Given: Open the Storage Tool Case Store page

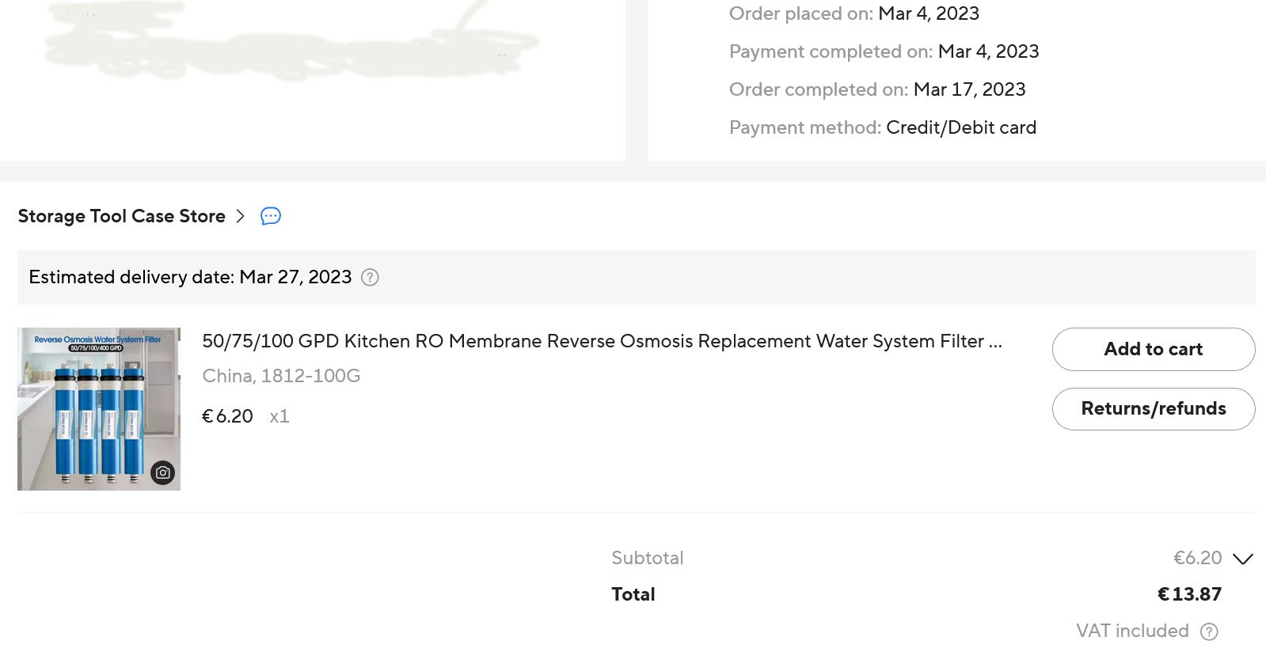Looking at the screenshot, I should pos(121,216).
